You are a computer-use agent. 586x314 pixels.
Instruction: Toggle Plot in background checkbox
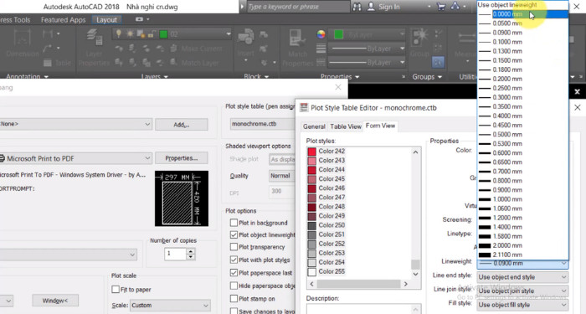click(x=234, y=223)
